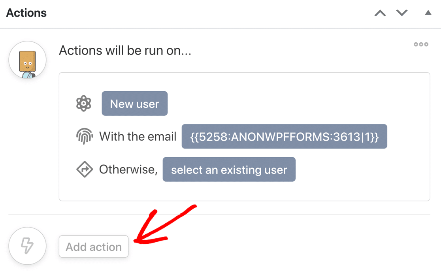Image resolution: width=441 pixels, height=275 pixels.
Task: Open the three-dots options menu
Action: coord(421,44)
